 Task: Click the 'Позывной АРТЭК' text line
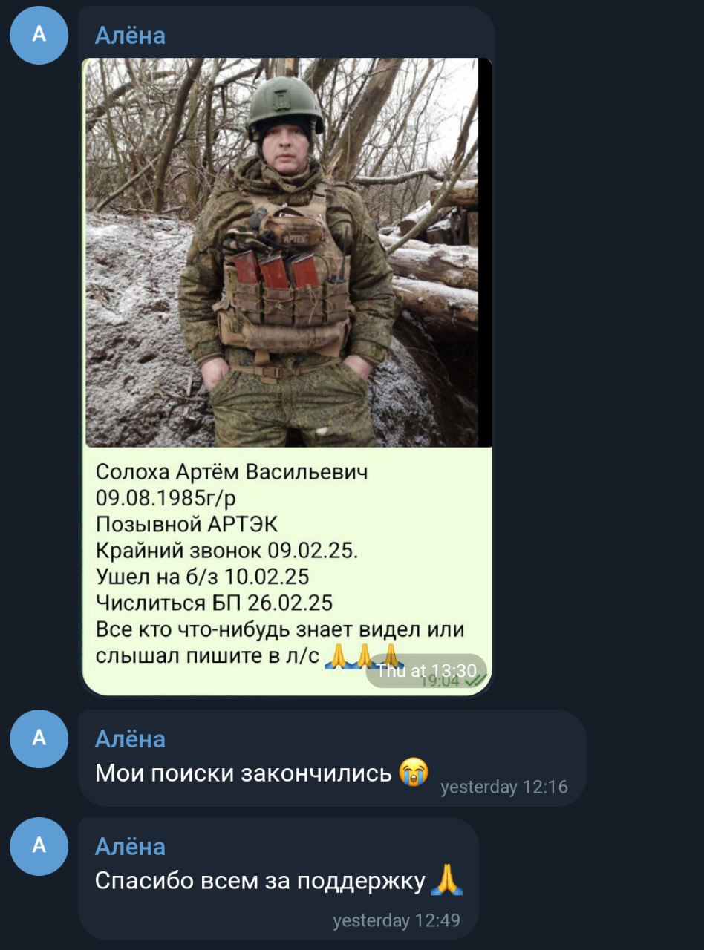[x=186, y=524]
